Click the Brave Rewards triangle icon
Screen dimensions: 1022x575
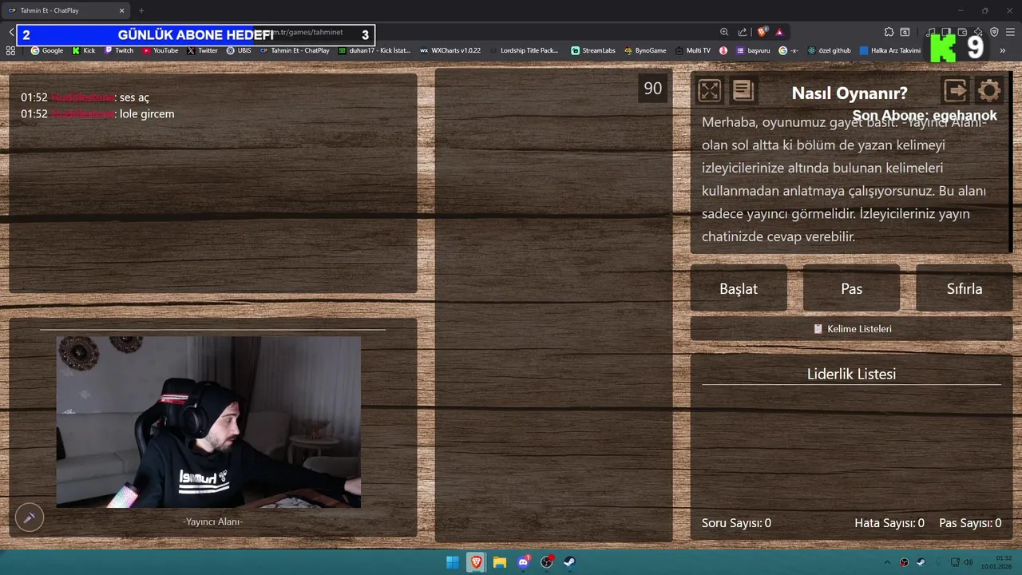coord(779,32)
